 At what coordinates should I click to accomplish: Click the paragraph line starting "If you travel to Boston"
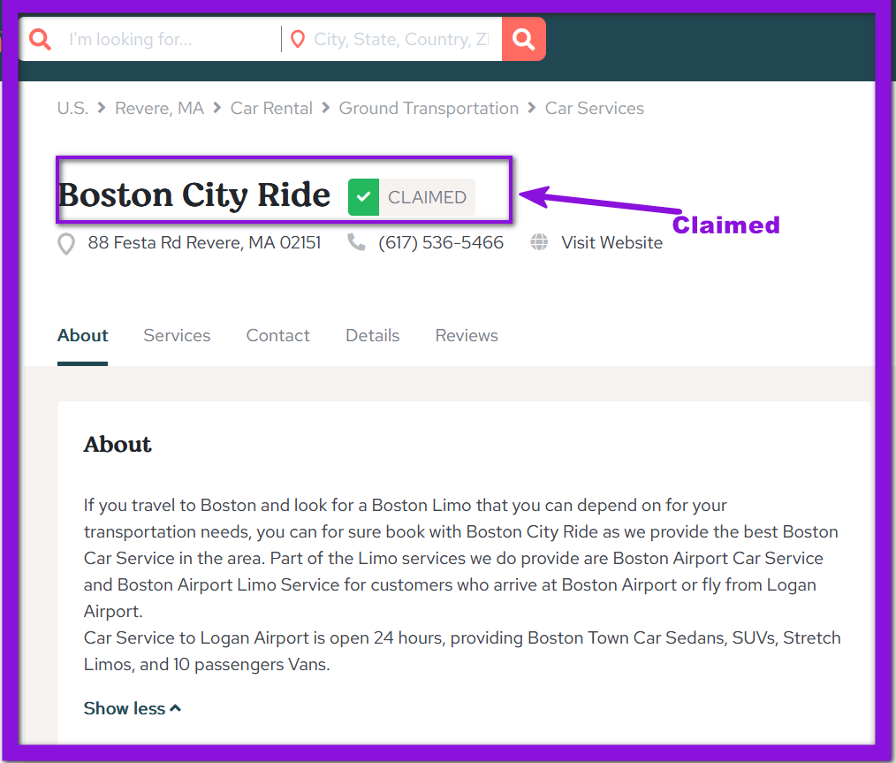click(405, 505)
